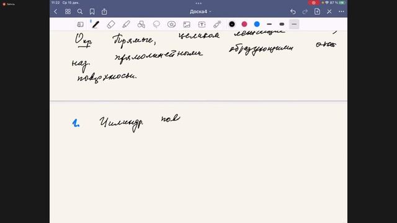The height and width of the screenshot is (223, 397).
Task: Open the share and export menu
Action: coord(104,12)
